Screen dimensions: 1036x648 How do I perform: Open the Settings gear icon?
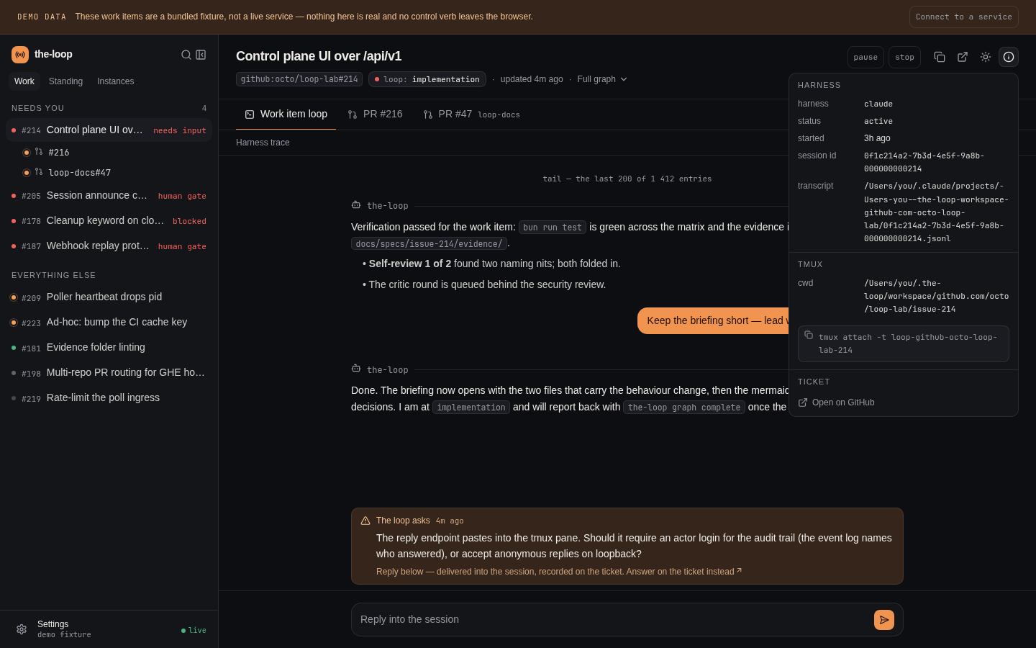coord(22,629)
